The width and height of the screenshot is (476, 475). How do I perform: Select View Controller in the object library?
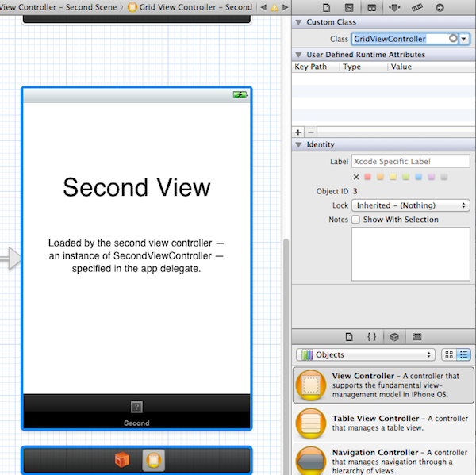point(383,385)
